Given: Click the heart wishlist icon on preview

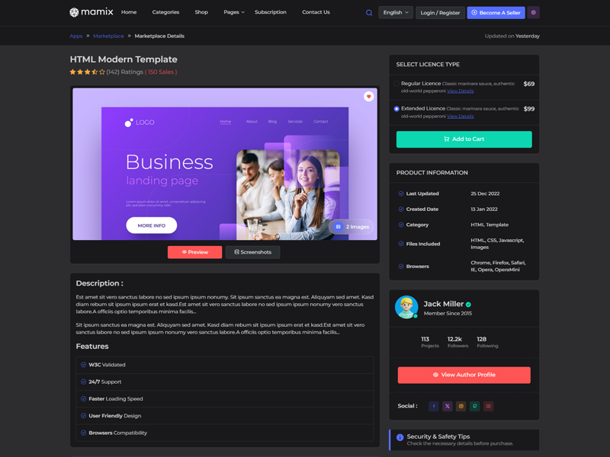Looking at the screenshot, I should point(369,97).
